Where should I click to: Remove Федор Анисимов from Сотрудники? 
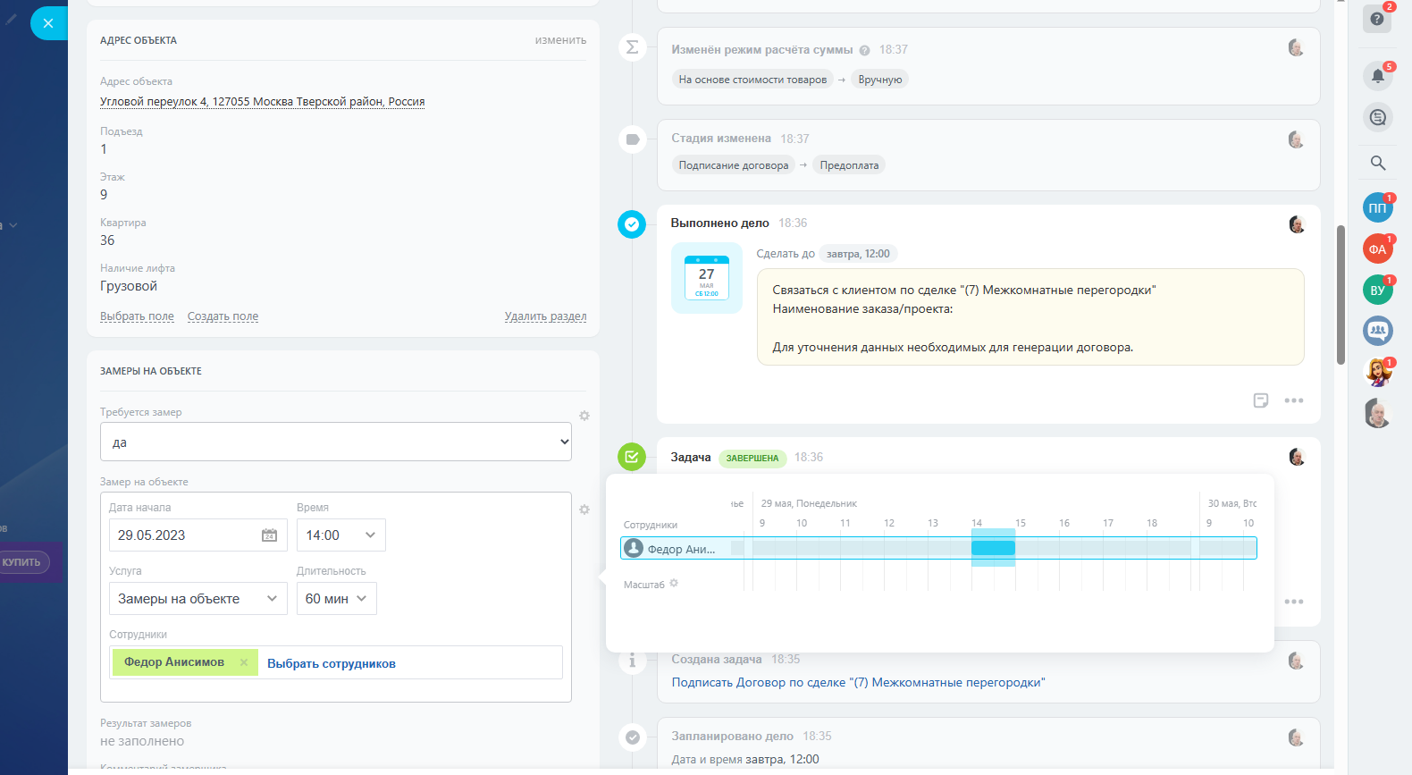[244, 662]
